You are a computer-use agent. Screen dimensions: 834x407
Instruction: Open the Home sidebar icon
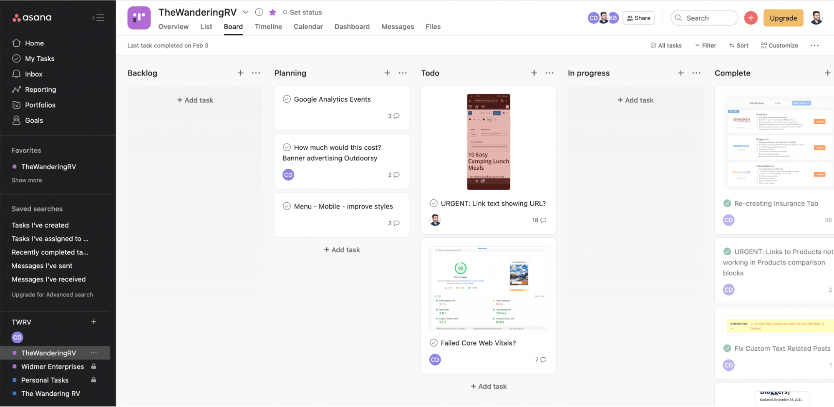[17, 43]
